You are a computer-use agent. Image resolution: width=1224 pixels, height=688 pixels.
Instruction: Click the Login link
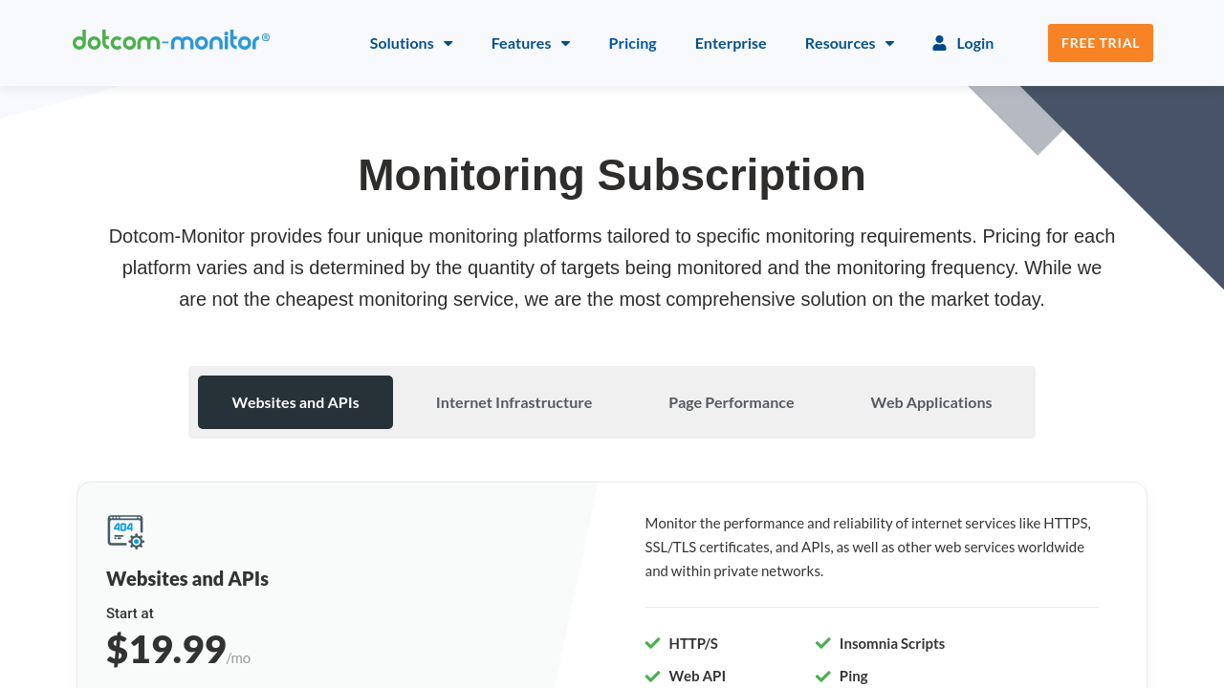point(974,43)
